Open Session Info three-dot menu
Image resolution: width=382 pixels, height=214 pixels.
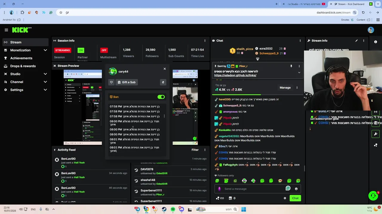(x=205, y=41)
